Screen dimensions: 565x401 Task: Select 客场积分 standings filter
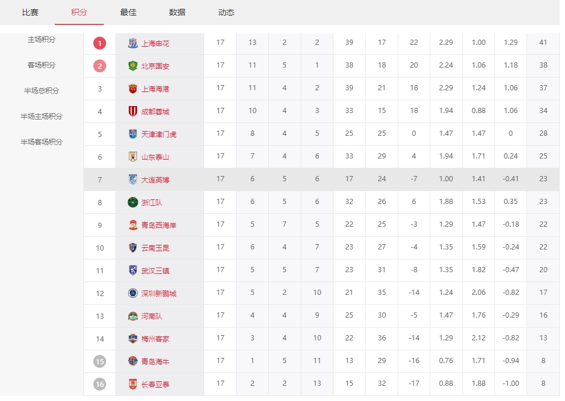[42, 65]
